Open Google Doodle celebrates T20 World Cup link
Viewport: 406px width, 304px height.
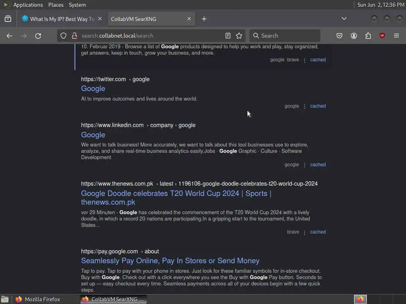click(176, 198)
